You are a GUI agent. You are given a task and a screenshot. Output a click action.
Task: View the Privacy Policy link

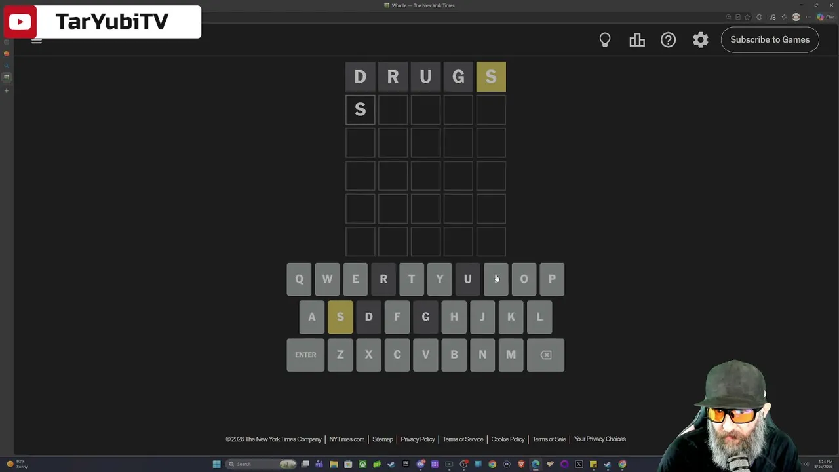pos(418,439)
